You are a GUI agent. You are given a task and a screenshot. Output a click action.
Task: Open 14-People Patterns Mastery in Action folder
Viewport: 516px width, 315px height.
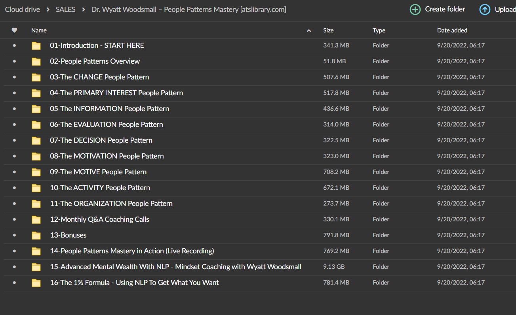132,251
